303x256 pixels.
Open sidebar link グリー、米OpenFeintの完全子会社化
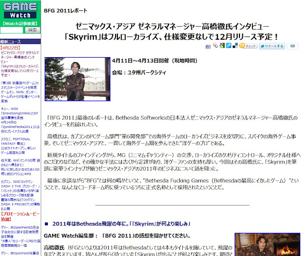[20, 236]
